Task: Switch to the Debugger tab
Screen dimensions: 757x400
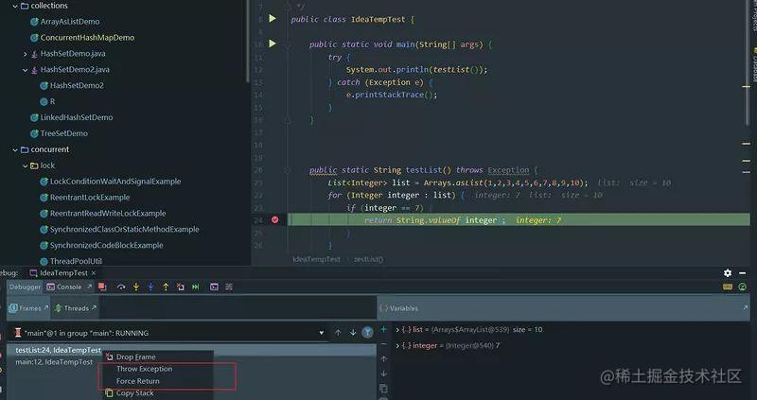Action: 25,287
